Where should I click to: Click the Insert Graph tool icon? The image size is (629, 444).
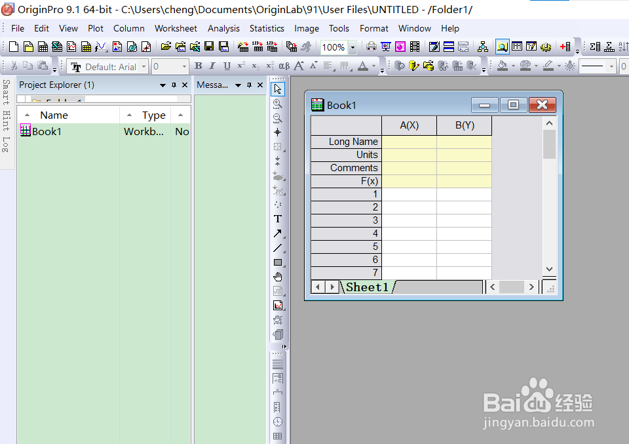point(278,306)
